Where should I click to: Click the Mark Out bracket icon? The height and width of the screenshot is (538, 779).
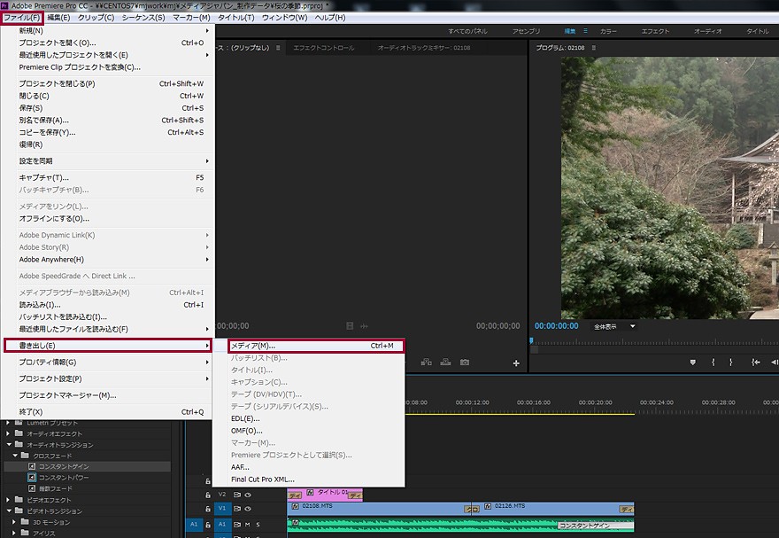[731, 363]
